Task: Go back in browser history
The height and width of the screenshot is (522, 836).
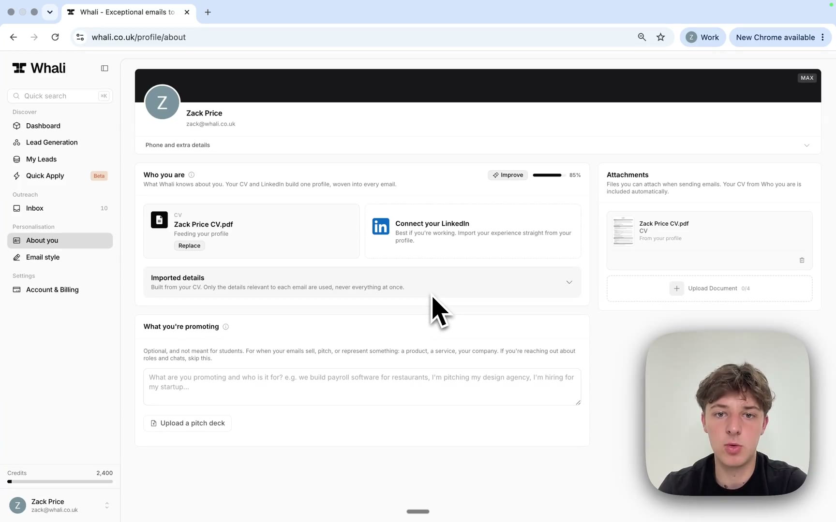Action: tap(14, 37)
